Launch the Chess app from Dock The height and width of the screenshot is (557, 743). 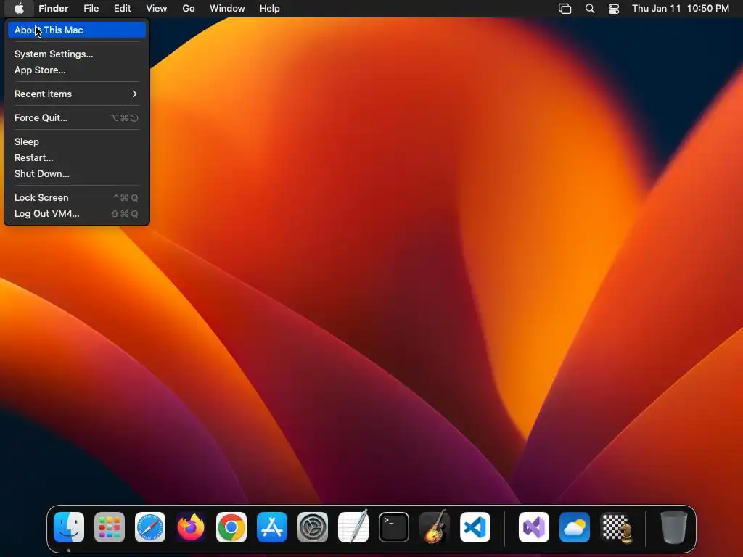(x=615, y=527)
